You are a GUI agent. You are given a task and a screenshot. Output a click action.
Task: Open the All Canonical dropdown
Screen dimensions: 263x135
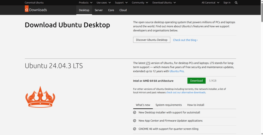pos(210,3)
